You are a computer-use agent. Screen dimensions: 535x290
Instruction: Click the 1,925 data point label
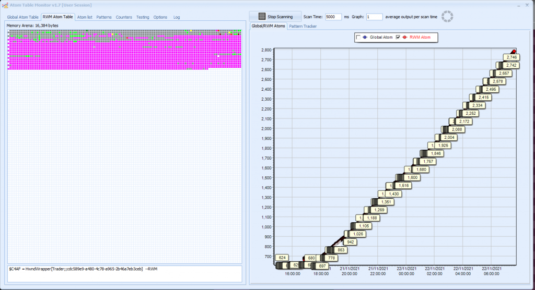coord(443,146)
